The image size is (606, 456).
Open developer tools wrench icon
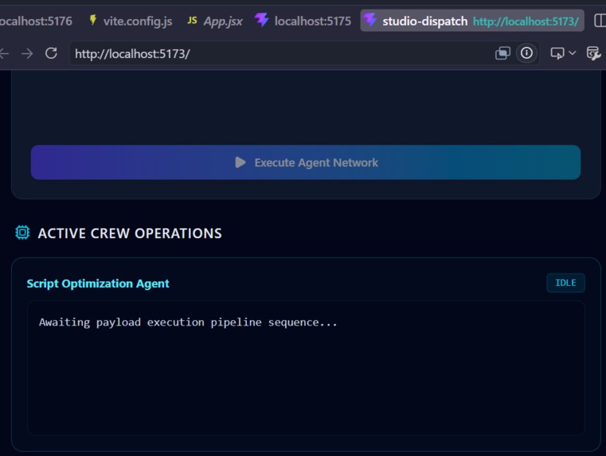(x=593, y=53)
